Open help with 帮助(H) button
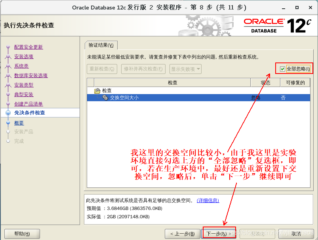 pos(22,234)
